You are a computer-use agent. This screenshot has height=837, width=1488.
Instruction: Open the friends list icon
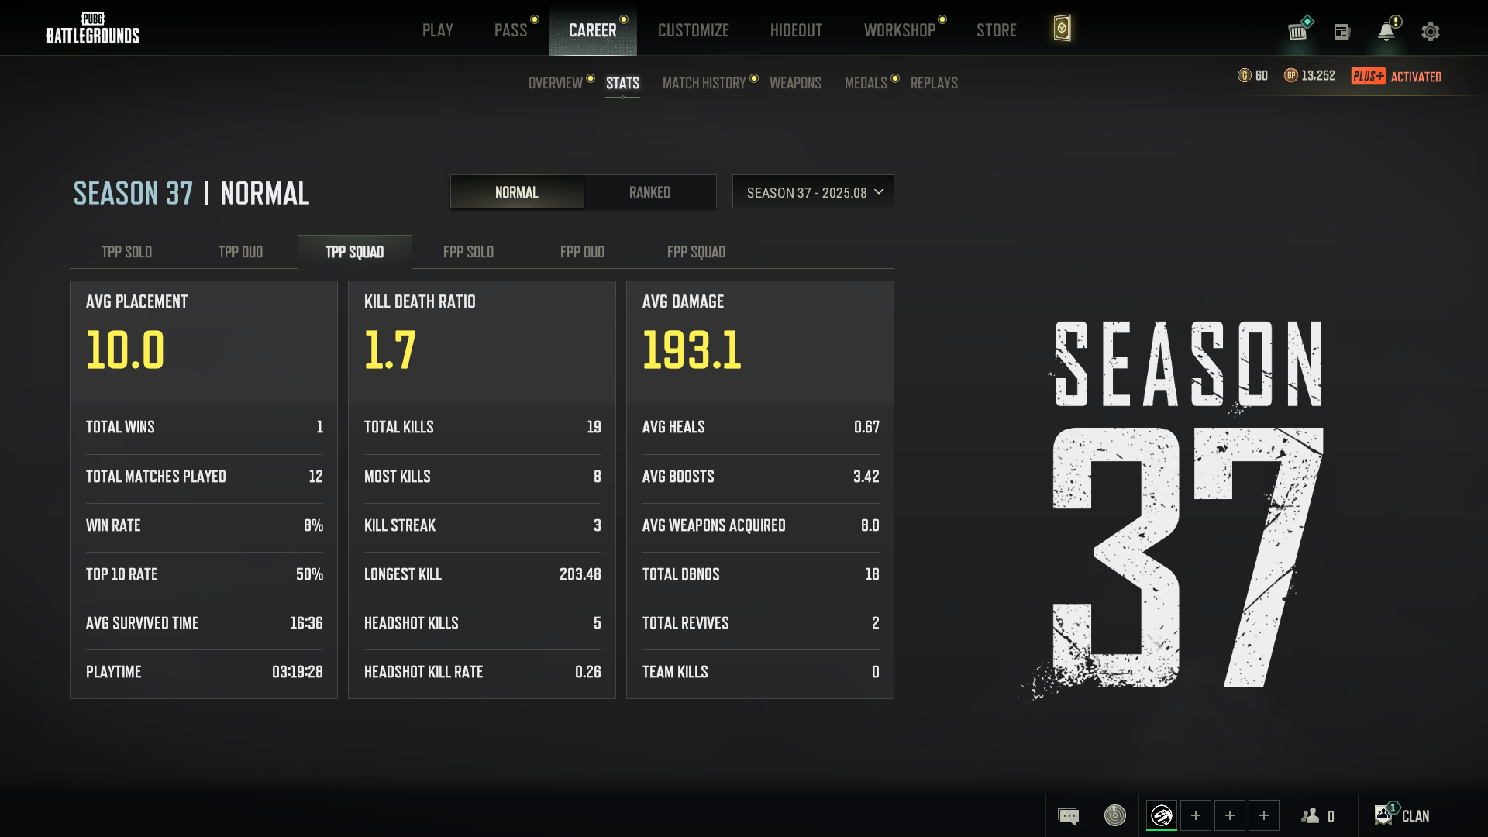[x=1311, y=815]
